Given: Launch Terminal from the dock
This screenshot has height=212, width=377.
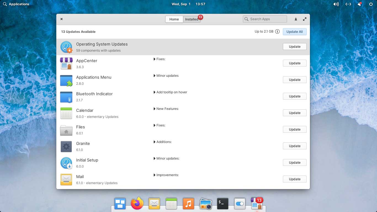Looking at the screenshot, I should pyautogui.click(x=223, y=204).
